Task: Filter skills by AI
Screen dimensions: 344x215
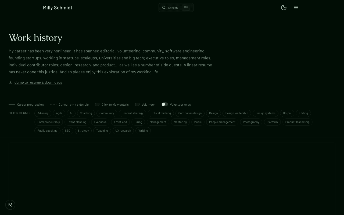Action: tap(71, 113)
